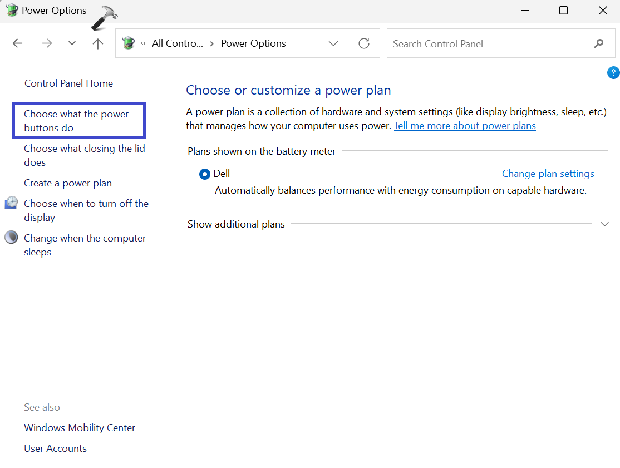The image size is (620, 468).
Task: Open Change plan settings for Dell
Action: (x=548, y=174)
